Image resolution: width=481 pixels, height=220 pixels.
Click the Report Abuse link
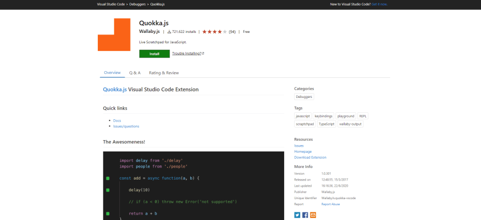331,204
